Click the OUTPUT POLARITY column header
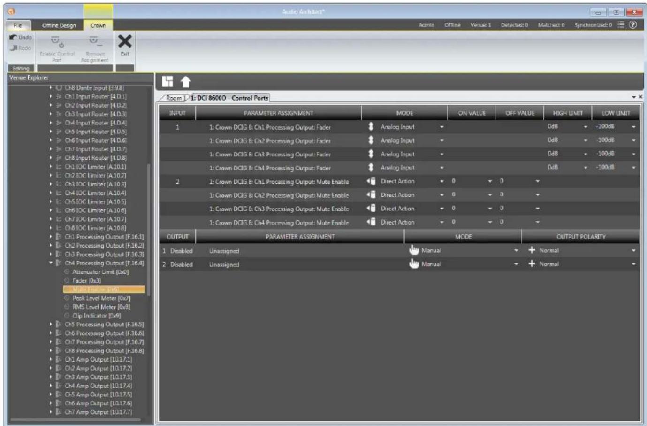 580,237
